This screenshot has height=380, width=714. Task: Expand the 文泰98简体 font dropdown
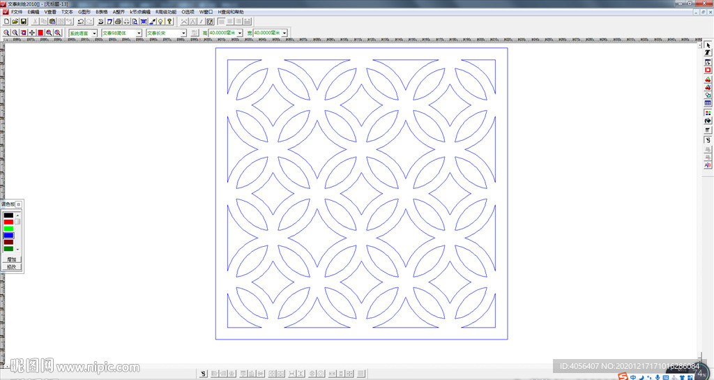coord(139,33)
